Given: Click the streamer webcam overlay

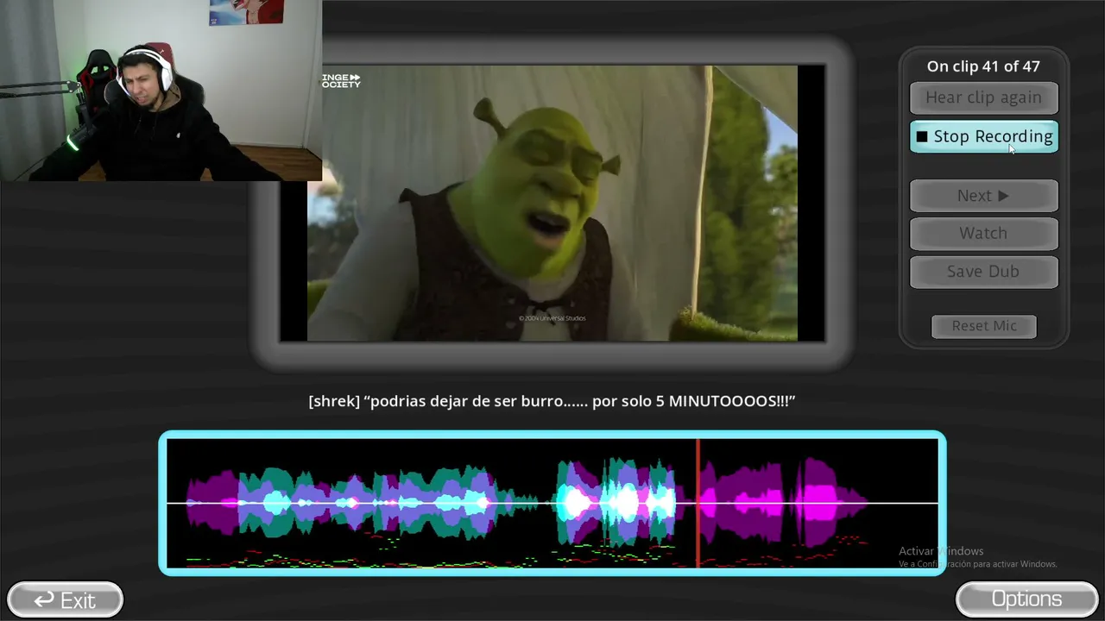Looking at the screenshot, I should click(x=161, y=91).
